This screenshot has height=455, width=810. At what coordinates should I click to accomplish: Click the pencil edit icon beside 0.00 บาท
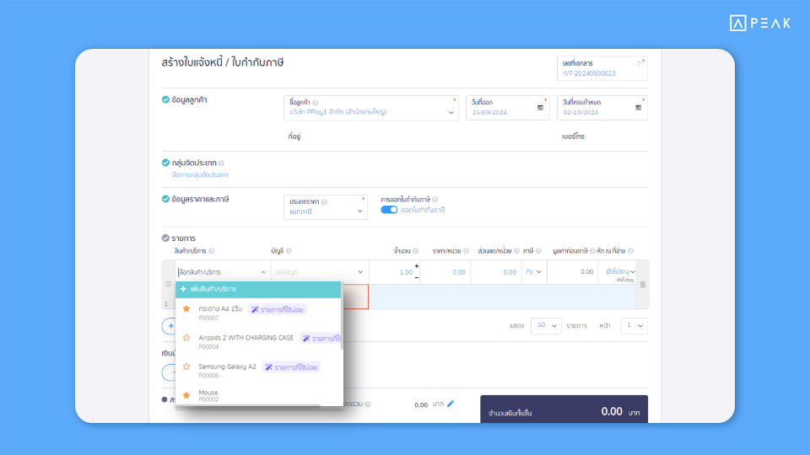click(x=451, y=404)
